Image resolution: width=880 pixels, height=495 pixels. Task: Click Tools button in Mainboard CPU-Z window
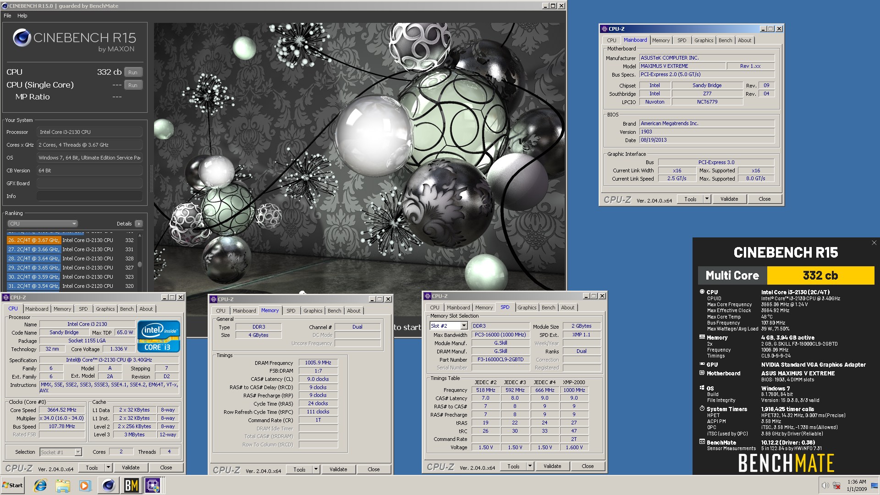pyautogui.click(x=690, y=199)
